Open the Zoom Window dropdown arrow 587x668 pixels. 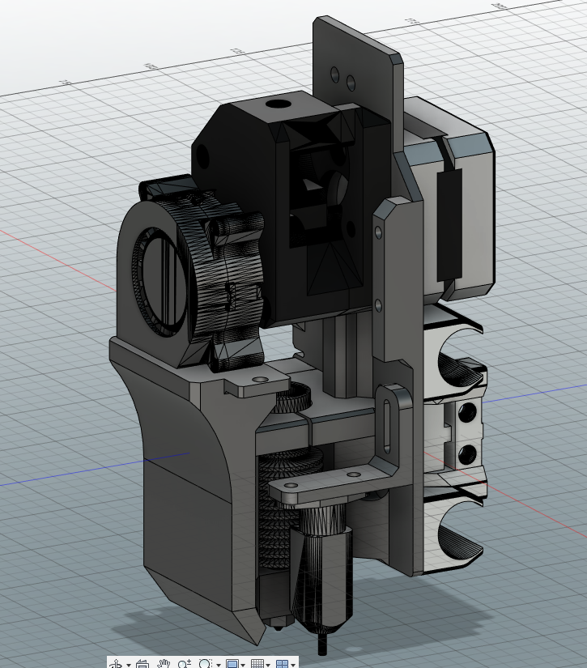(219, 665)
